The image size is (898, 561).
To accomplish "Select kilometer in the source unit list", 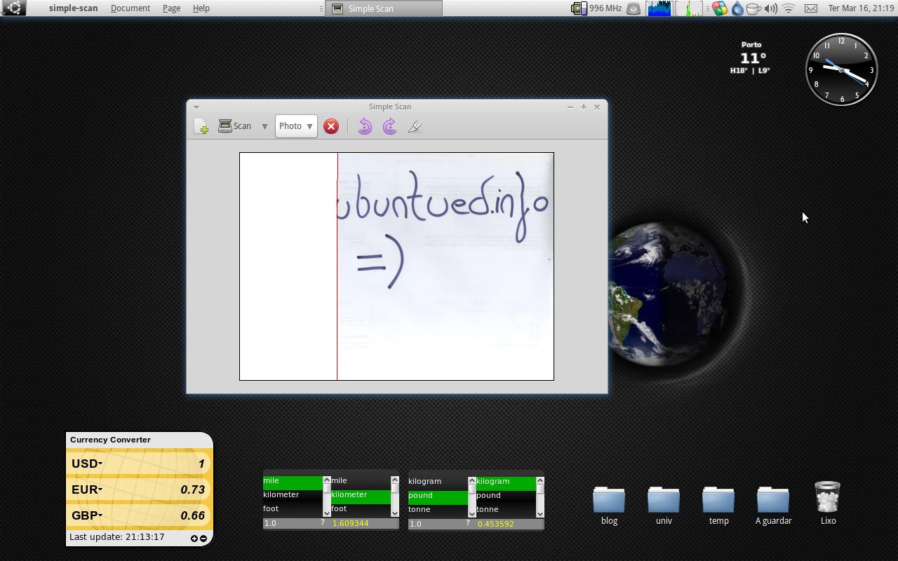I will [293, 495].
